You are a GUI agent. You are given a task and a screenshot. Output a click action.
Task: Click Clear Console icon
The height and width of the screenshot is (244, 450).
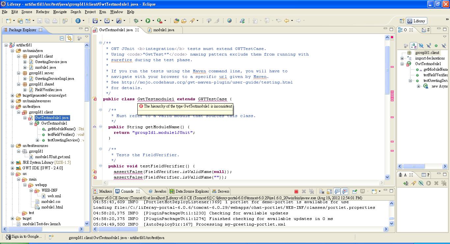(x=322, y=191)
